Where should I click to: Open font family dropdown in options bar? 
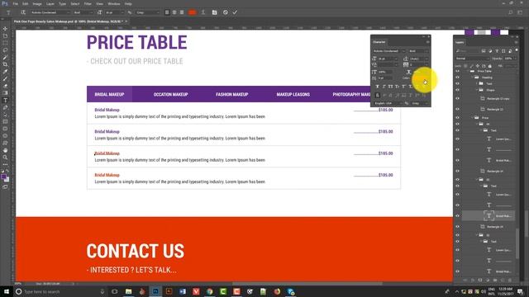tap(50, 12)
